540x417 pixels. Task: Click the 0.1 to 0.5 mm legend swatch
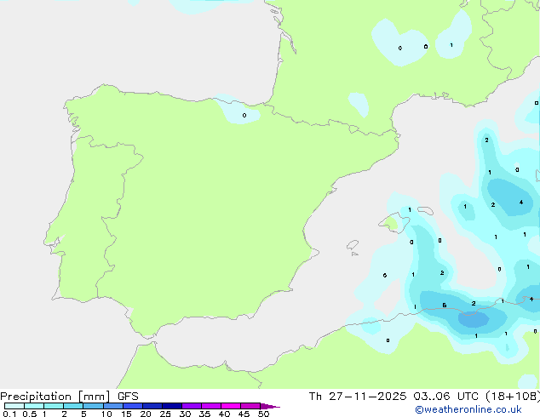coord(14,406)
